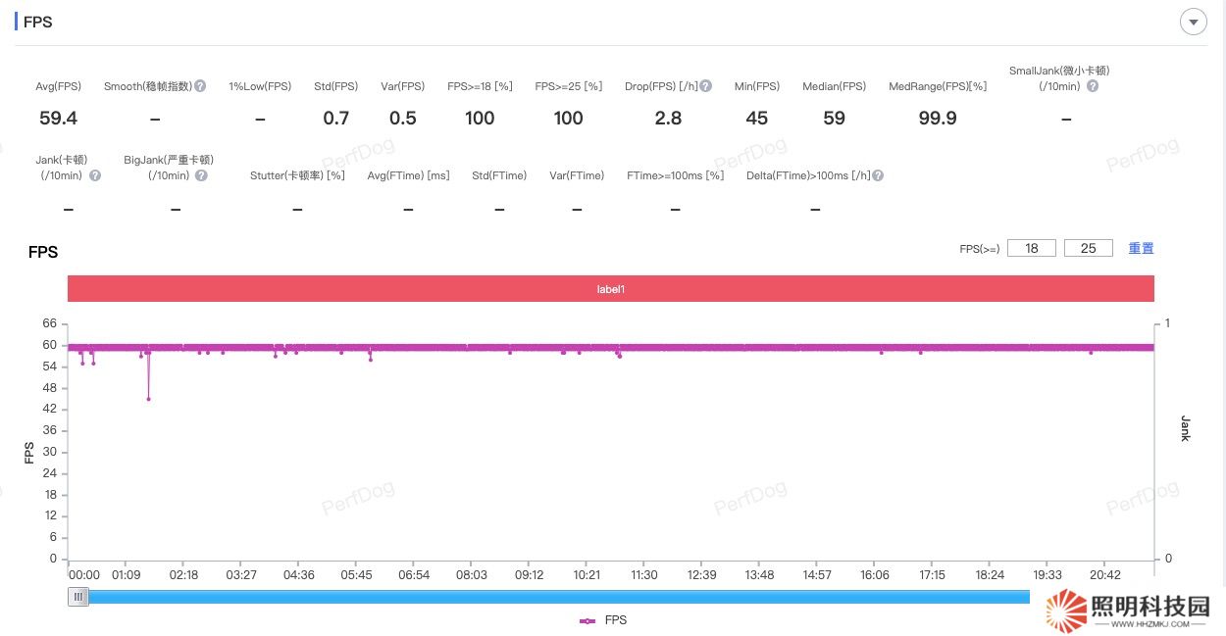Click the Min(FPS) value 45
Viewport: 1226px width, 636px height.
click(x=756, y=119)
